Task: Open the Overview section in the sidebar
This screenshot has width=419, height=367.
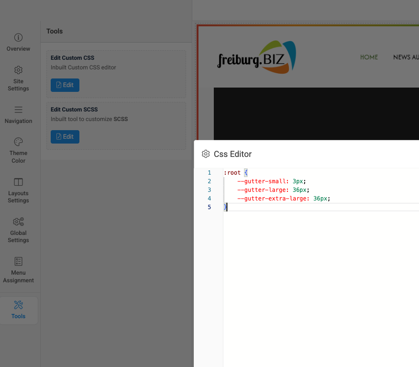Action: [x=18, y=43]
